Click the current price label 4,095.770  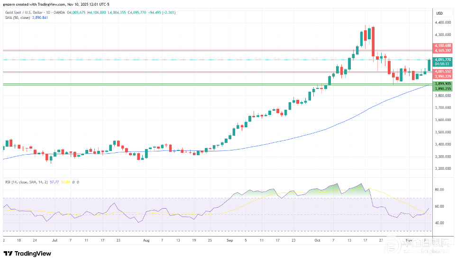(443, 60)
